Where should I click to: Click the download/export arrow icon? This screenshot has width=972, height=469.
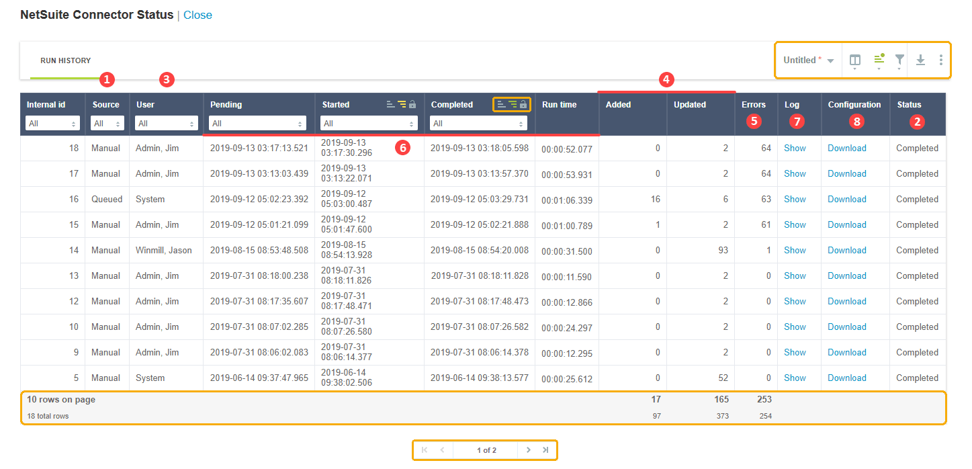point(920,60)
